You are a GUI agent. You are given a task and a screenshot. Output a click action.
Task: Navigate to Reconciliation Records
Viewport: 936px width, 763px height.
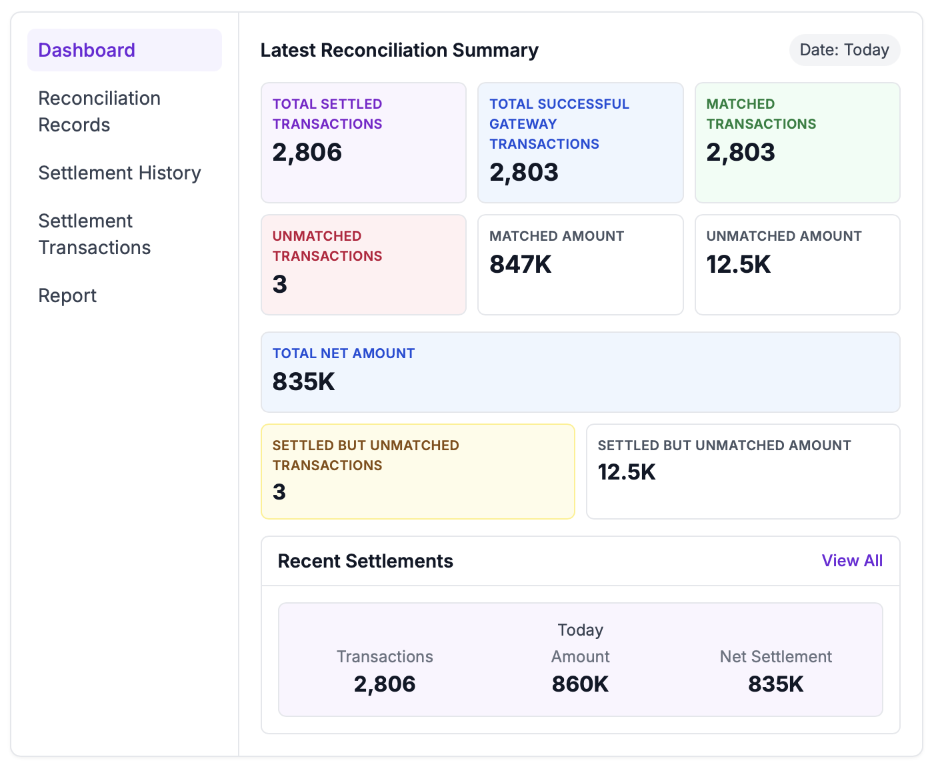(x=99, y=111)
